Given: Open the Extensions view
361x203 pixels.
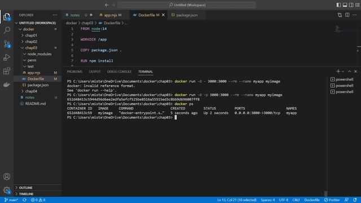Looking at the screenshot, I should (x=7, y=71).
